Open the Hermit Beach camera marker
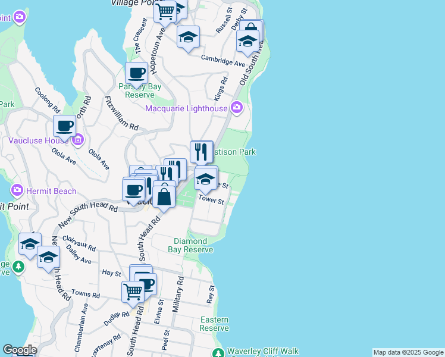This screenshot has height=357, width=445. (17, 190)
